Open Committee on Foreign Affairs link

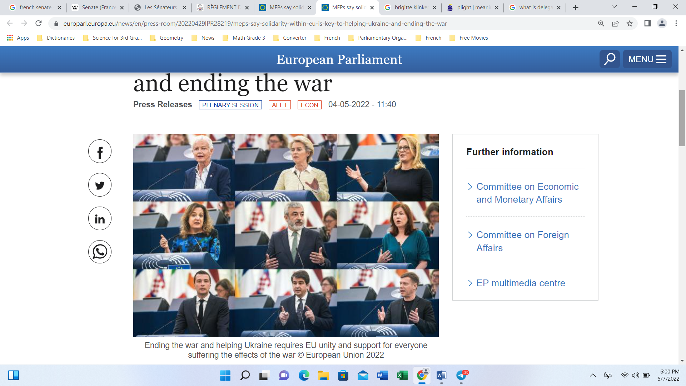[522, 241]
